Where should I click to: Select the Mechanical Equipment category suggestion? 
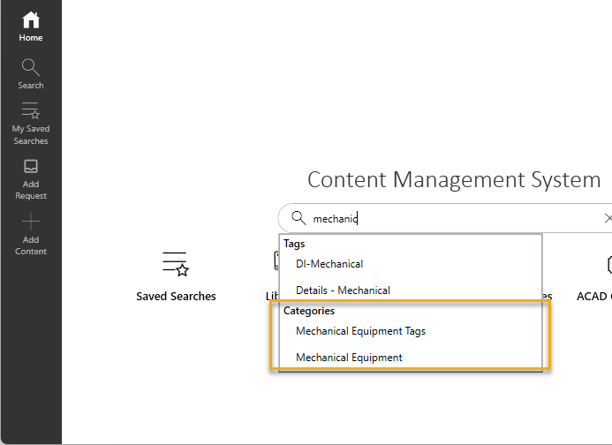[349, 358]
